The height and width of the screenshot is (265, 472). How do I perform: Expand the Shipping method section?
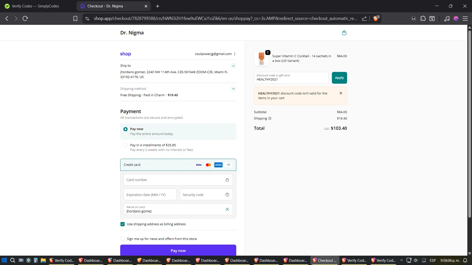click(x=233, y=89)
